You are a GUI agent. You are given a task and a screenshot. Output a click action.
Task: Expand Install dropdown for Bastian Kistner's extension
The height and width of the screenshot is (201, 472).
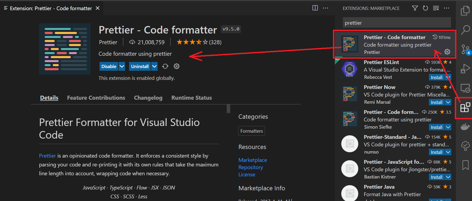(x=448, y=177)
